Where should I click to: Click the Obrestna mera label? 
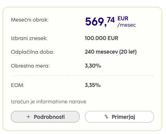tap(30, 66)
